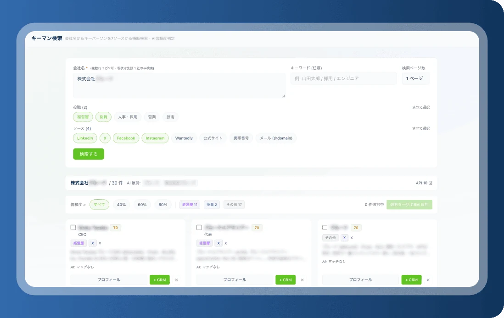Enable the 携帯番号 source chip
This screenshot has height=318, width=504.
[x=241, y=138]
